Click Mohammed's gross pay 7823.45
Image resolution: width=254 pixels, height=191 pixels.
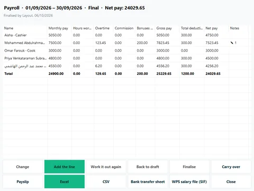(163, 43)
